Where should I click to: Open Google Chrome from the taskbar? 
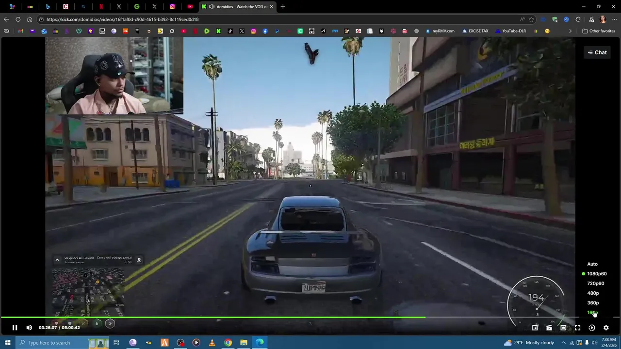click(x=228, y=343)
